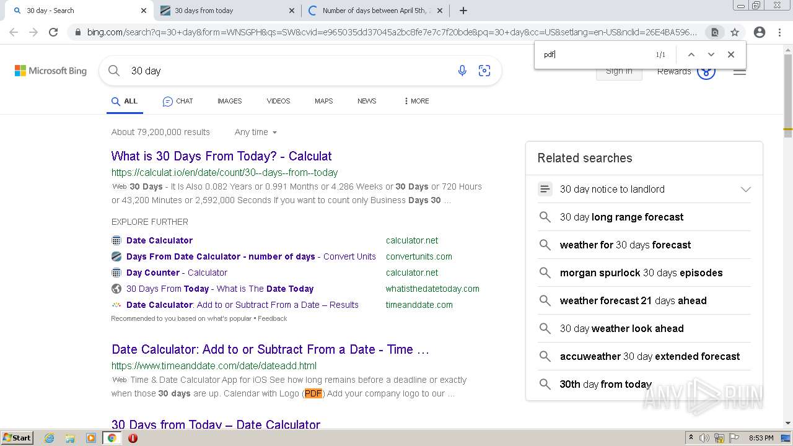Open the Any time filter dropdown

click(256, 132)
